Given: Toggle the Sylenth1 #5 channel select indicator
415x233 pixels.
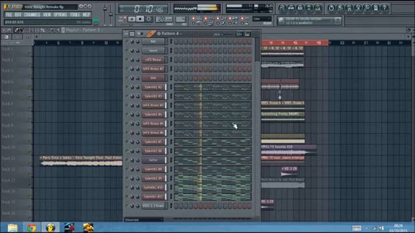Looking at the screenshot, I should click(166, 142).
